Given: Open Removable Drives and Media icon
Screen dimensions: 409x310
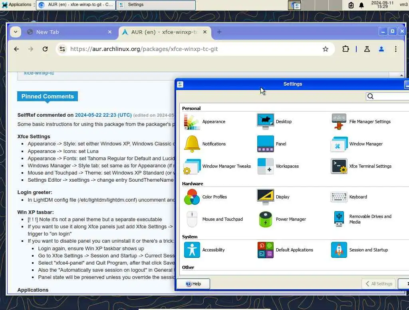Looking at the screenshot, I should click(x=339, y=219).
